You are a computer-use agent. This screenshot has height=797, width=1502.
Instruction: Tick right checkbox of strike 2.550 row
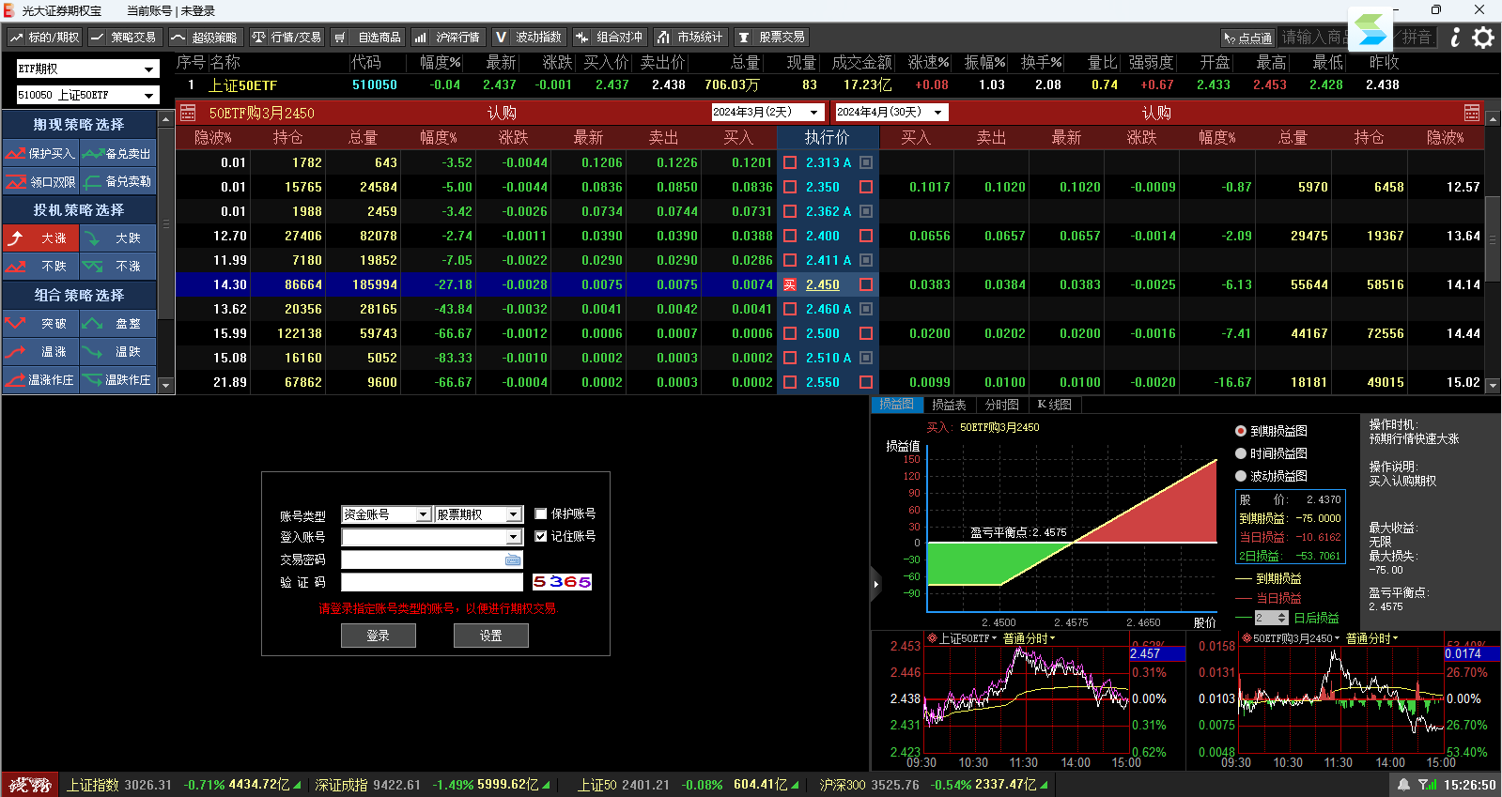coord(866,382)
